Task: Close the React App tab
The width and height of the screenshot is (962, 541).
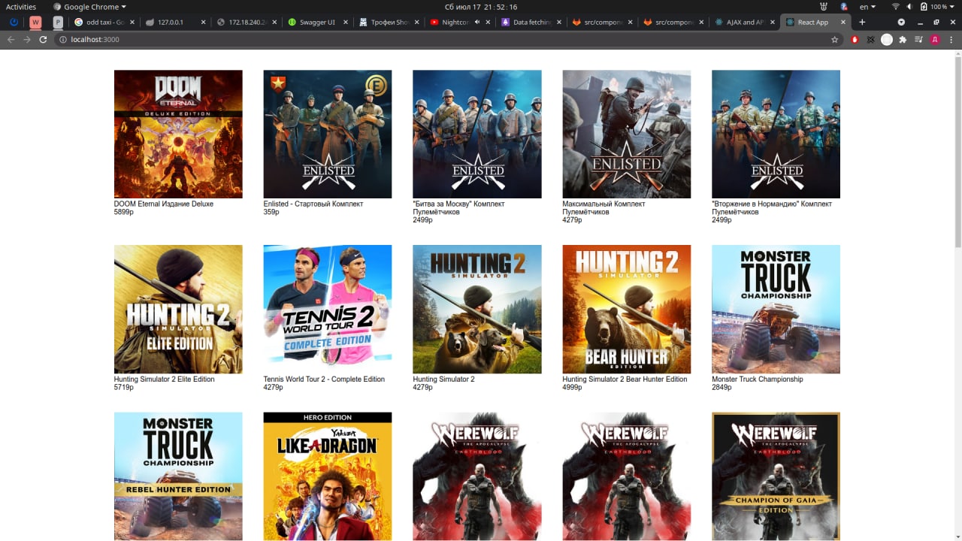Action: [843, 22]
